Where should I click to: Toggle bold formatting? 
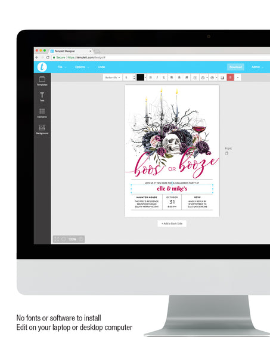click(x=150, y=78)
